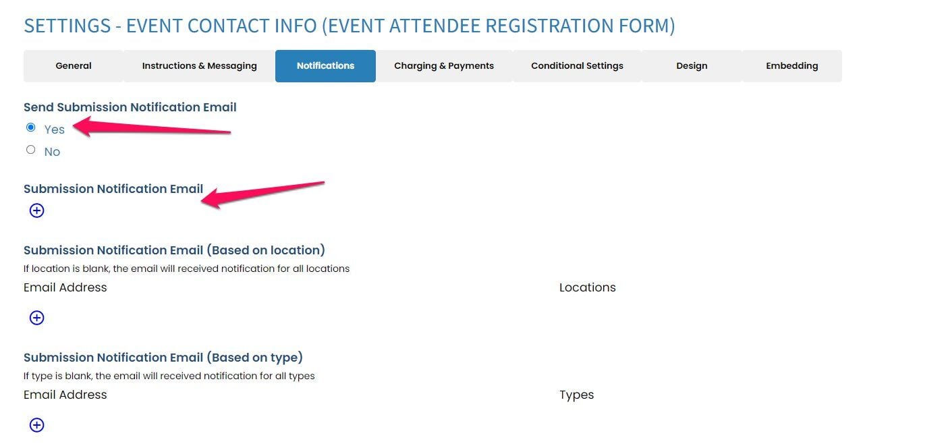
Task: Click the Settings - Event Contact Info page title
Action: [x=349, y=26]
